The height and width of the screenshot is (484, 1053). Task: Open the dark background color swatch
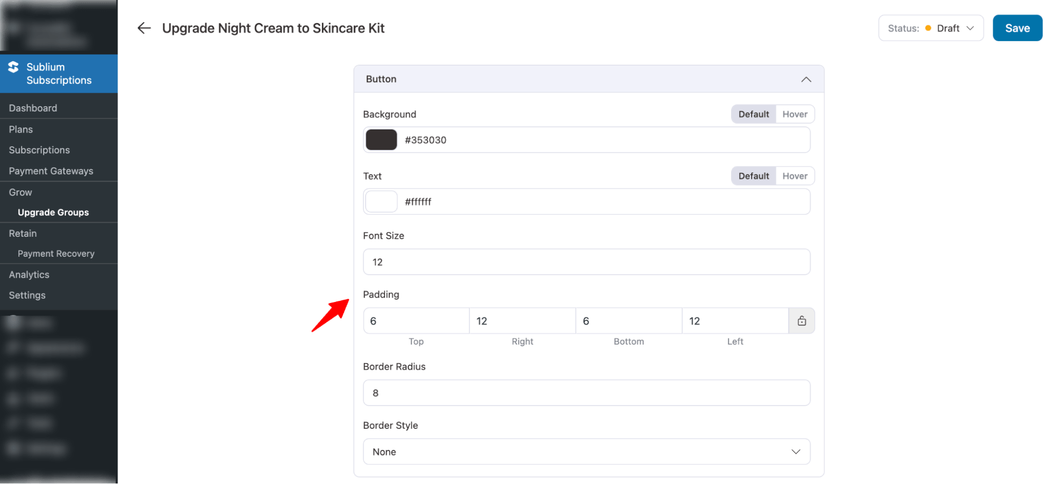(x=381, y=140)
